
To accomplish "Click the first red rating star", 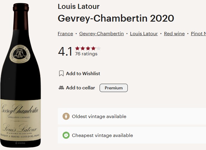I will point(77,48).
